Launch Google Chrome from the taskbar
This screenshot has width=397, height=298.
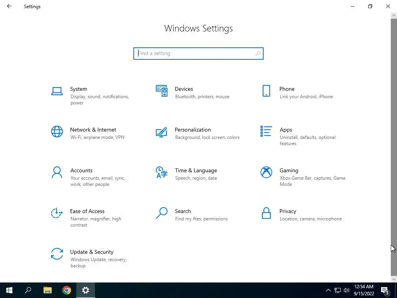(x=67, y=290)
